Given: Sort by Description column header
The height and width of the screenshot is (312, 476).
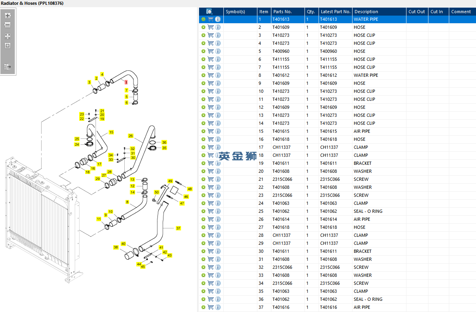Looking at the screenshot, I should (x=379, y=12).
